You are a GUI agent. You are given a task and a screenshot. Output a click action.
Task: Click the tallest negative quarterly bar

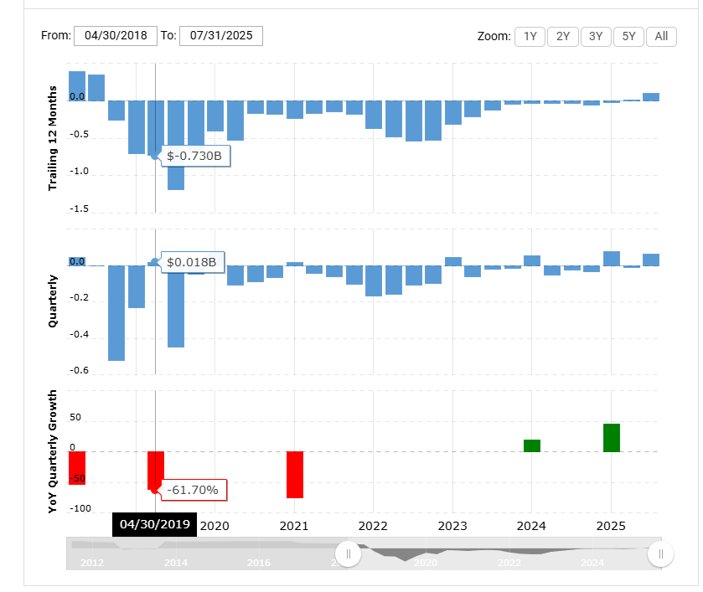(x=116, y=313)
